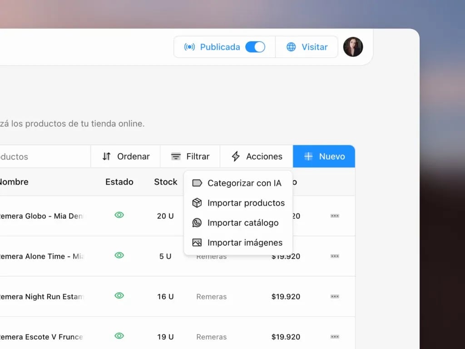Image resolution: width=465 pixels, height=349 pixels.
Task: Click the lightning bolt Acciones icon
Action: pyautogui.click(x=236, y=156)
